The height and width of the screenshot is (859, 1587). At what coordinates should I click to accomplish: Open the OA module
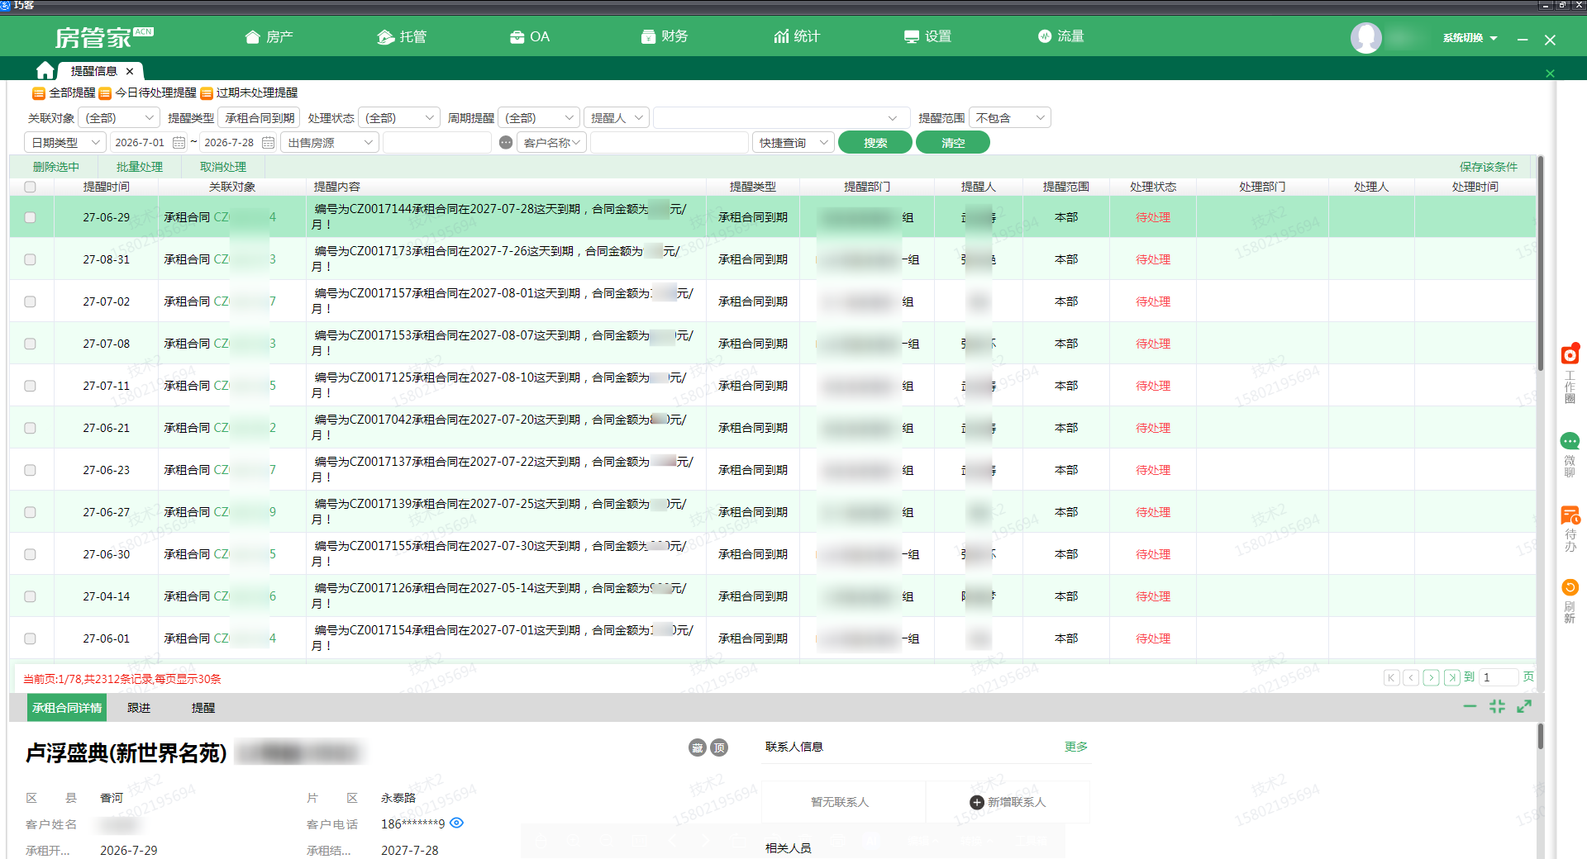click(x=530, y=36)
